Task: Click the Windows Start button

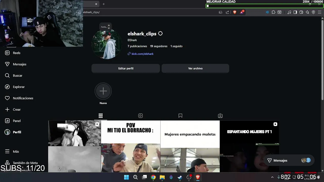Action: point(126,177)
